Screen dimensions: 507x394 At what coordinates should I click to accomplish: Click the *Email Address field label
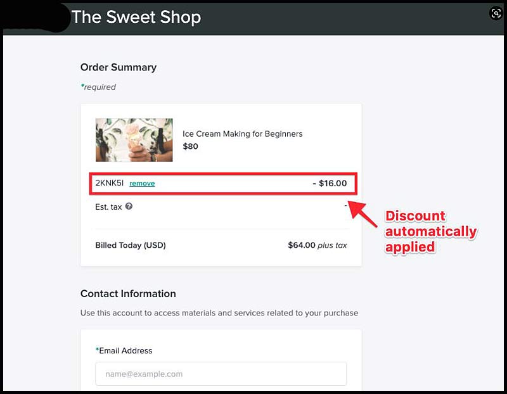[x=124, y=351]
